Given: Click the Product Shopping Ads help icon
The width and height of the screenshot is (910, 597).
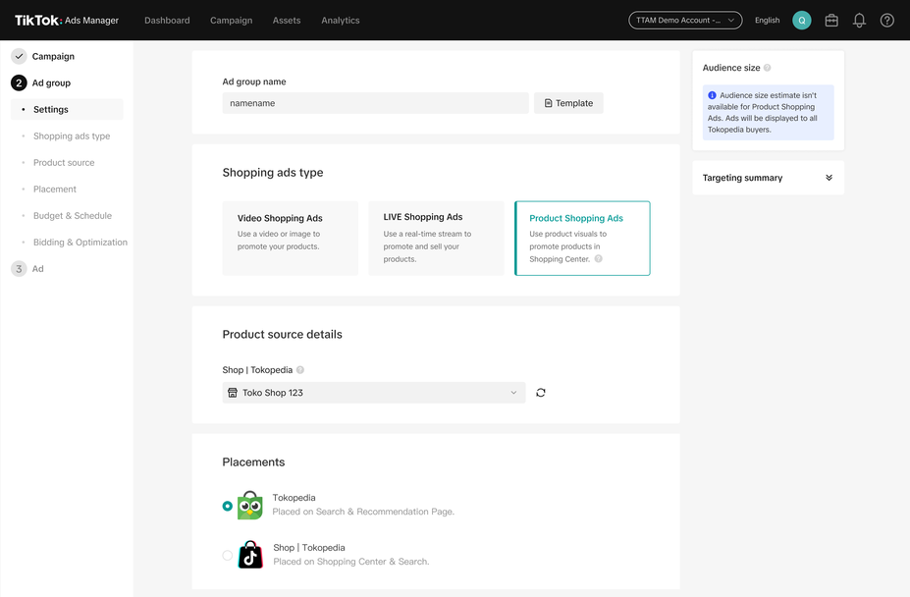Looking at the screenshot, I should click(598, 259).
